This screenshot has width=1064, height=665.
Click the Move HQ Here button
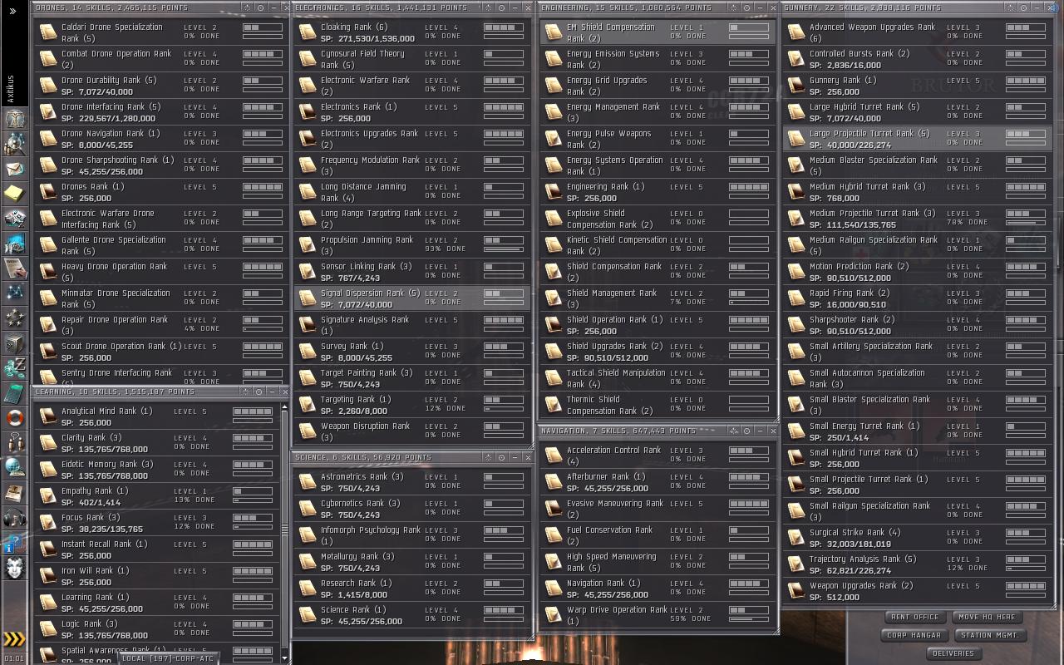click(x=987, y=617)
